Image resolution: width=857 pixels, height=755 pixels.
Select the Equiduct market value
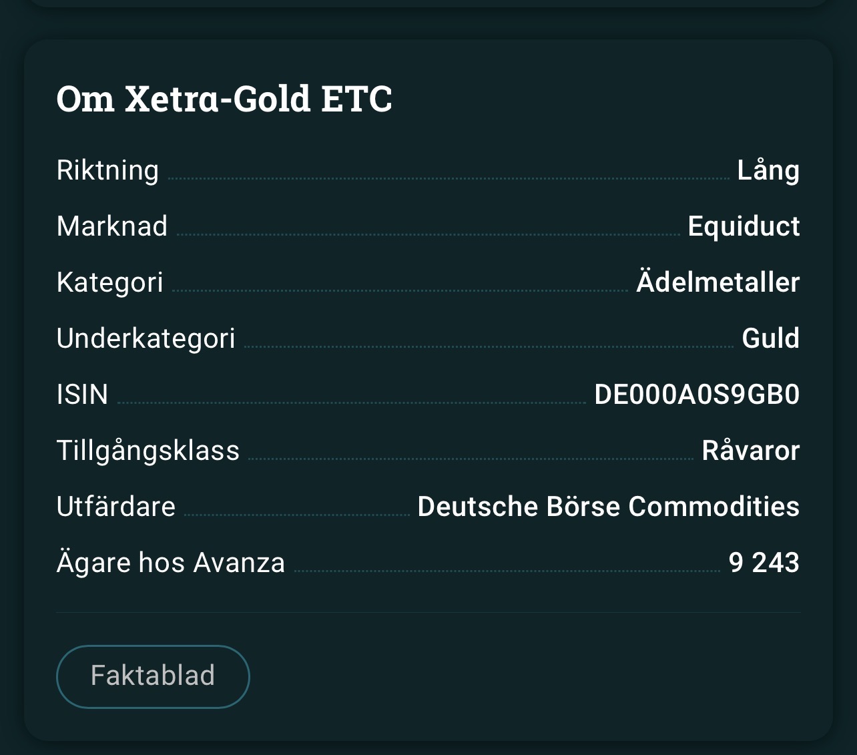click(744, 226)
